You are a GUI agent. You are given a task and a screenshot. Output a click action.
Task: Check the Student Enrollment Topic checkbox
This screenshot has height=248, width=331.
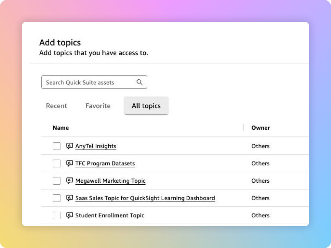click(x=57, y=216)
